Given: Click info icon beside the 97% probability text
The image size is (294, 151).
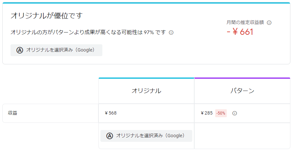Looking at the screenshot, I should coord(171,32).
